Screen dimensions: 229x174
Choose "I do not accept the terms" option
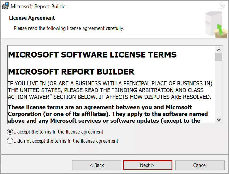click(10, 141)
